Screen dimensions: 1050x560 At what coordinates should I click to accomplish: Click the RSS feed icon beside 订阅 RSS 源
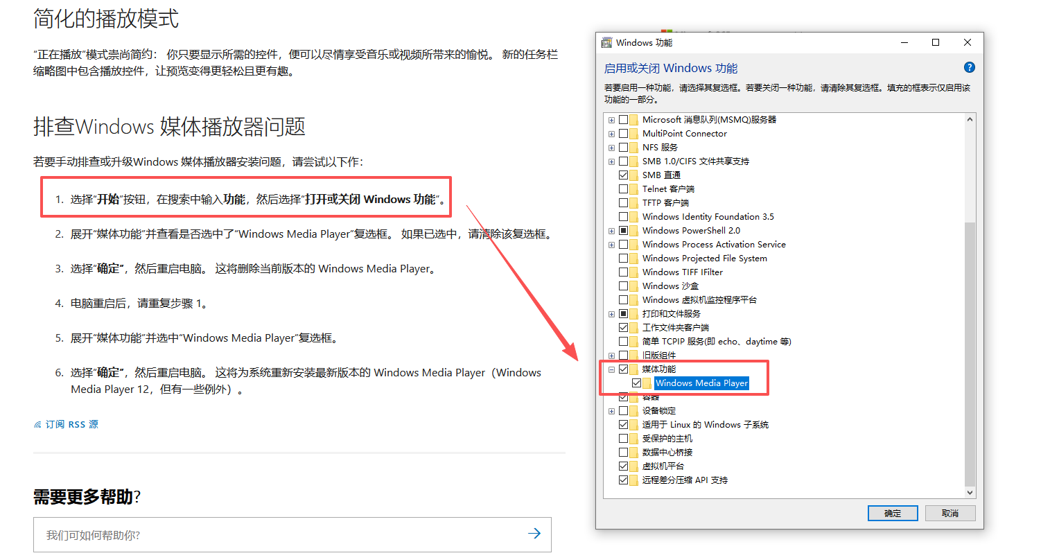point(37,425)
